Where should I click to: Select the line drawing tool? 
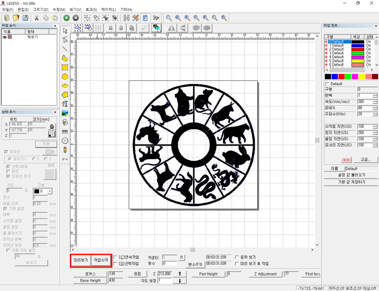pos(65,49)
